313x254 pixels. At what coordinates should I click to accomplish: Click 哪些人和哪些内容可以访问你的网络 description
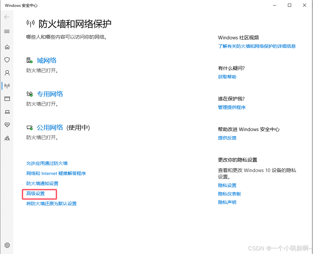67,37
